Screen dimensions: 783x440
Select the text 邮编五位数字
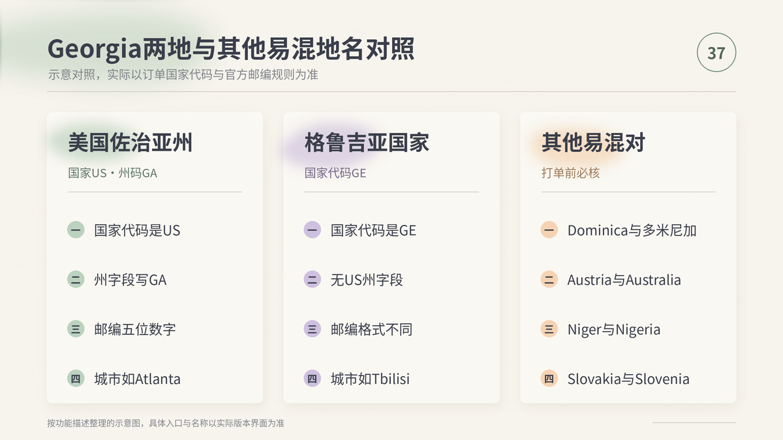click(x=135, y=329)
